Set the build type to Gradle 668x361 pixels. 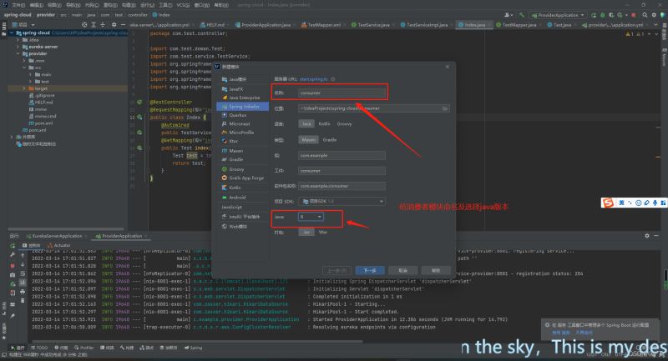[x=330, y=139]
